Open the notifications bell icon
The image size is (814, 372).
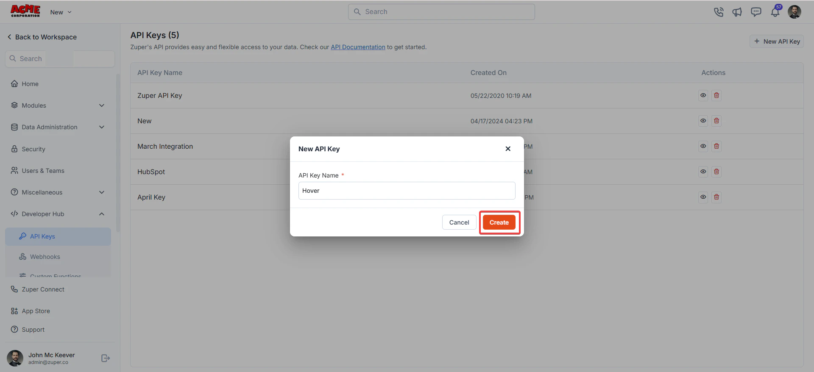click(775, 12)
